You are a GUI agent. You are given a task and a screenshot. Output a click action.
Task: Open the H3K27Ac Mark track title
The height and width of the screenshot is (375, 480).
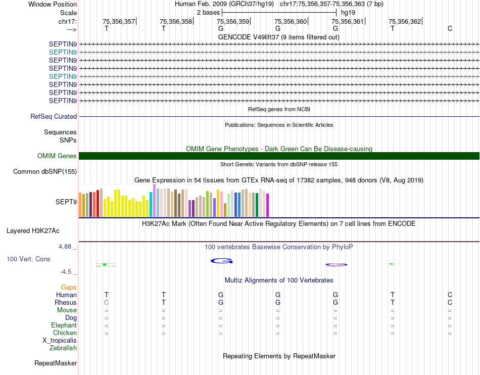tap(279, 223)
